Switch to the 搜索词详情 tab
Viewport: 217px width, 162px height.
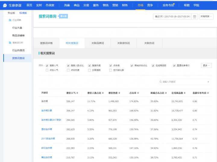coord(46,43)
